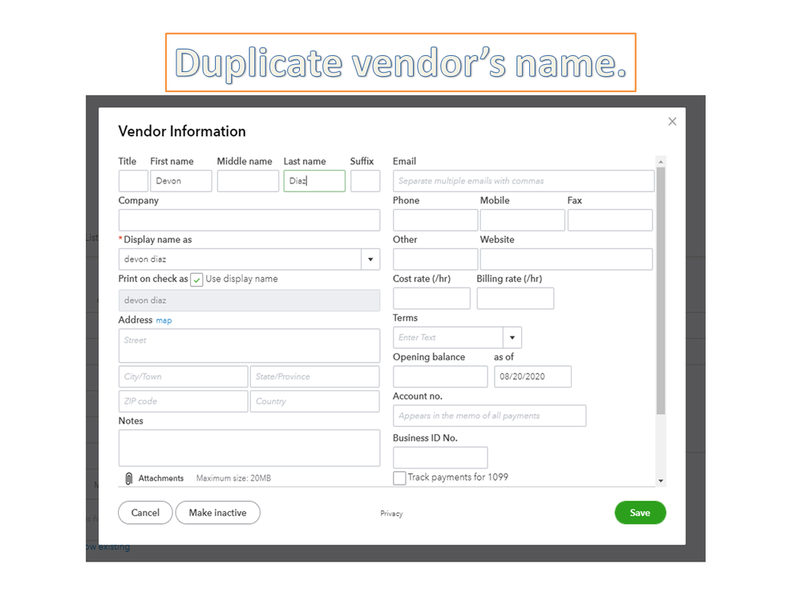Close the Vendor Information dialog with the X

point(672,121)
